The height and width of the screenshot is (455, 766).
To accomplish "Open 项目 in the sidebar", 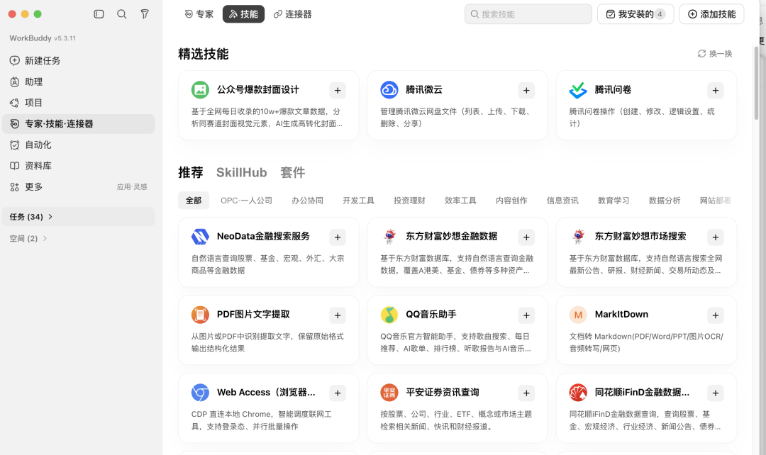I will pos(79,103).
